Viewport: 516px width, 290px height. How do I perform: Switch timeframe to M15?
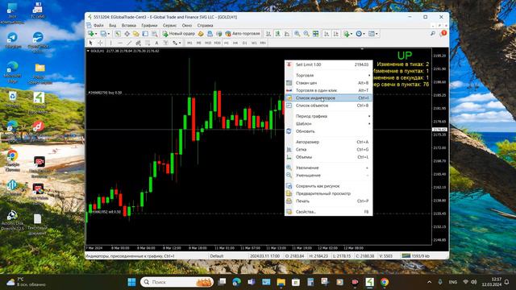click(x=208, y=43)
